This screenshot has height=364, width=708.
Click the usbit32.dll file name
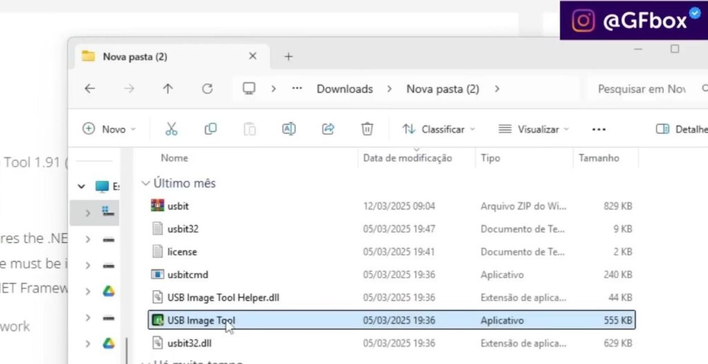(x=189, y=343)
